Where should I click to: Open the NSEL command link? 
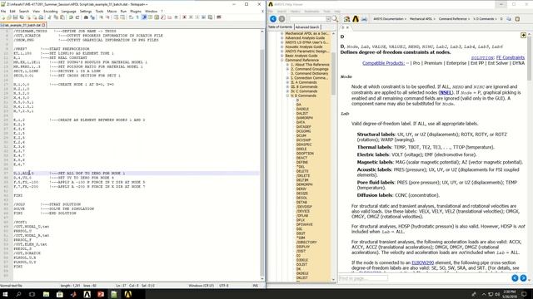pos(446,92)
